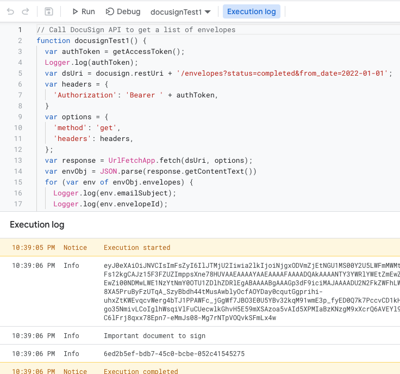
Task: Open the docusignTest1 function dropdown
Action: (x=180, y=12)
